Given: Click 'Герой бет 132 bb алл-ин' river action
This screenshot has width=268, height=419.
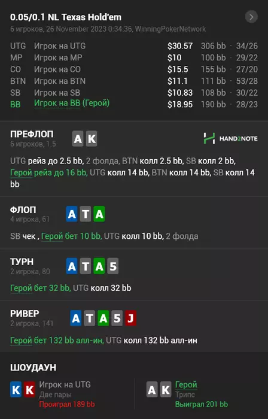Looking at the screenshot, I should 57,341.
